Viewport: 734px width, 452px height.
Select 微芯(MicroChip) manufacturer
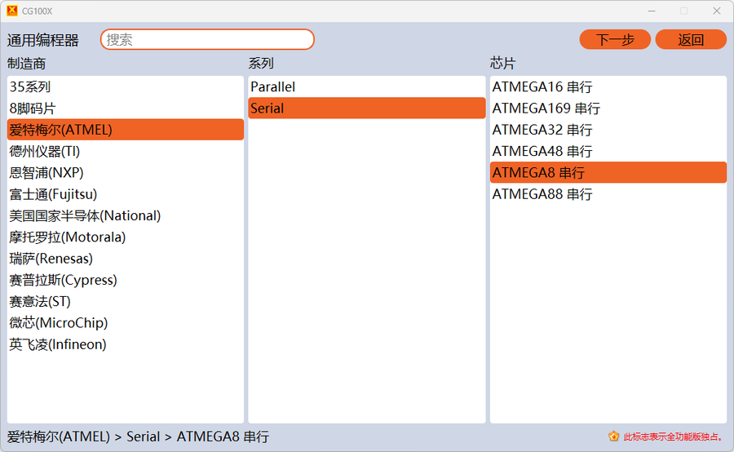59,323
